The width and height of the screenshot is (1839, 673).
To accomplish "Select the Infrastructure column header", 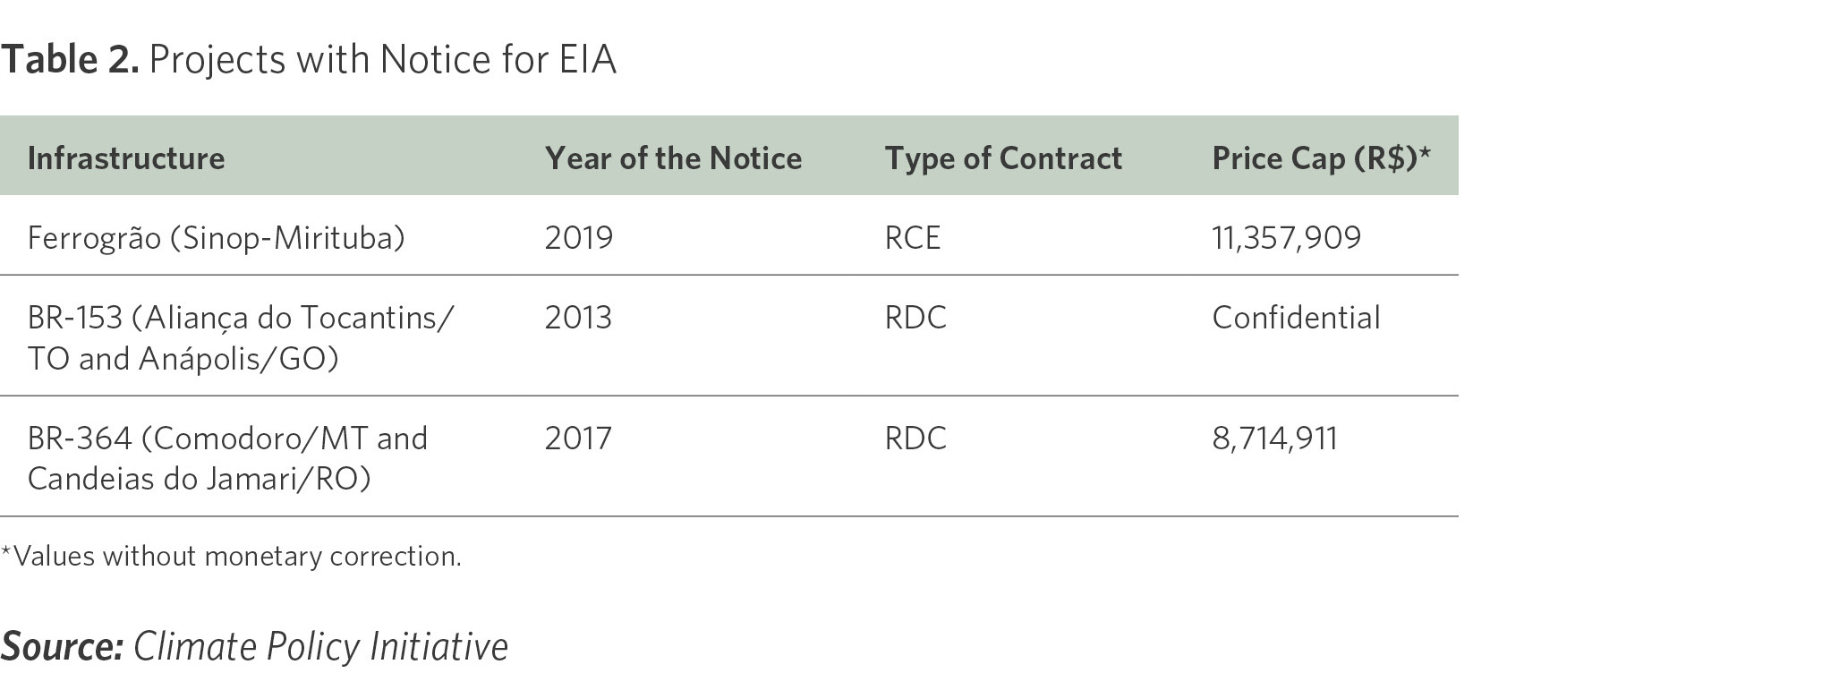I will click(126, 158).
